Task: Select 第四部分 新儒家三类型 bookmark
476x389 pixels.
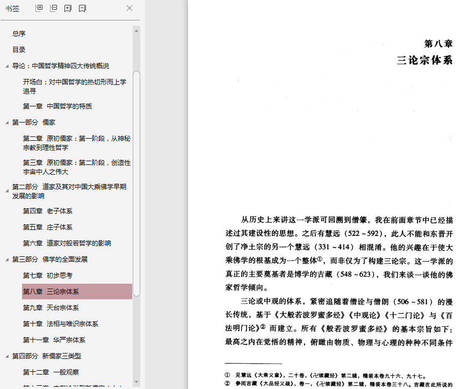Action: pos(47,356)
